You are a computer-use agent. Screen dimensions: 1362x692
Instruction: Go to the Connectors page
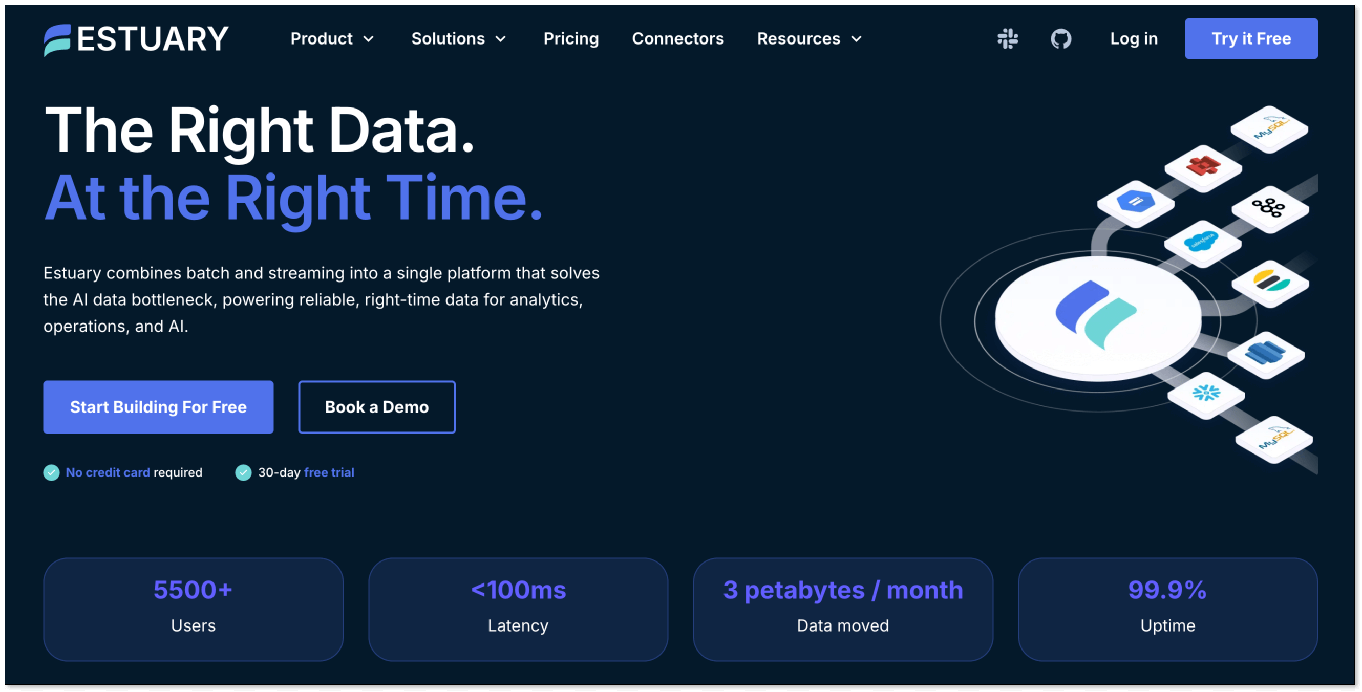click(678, 38)
